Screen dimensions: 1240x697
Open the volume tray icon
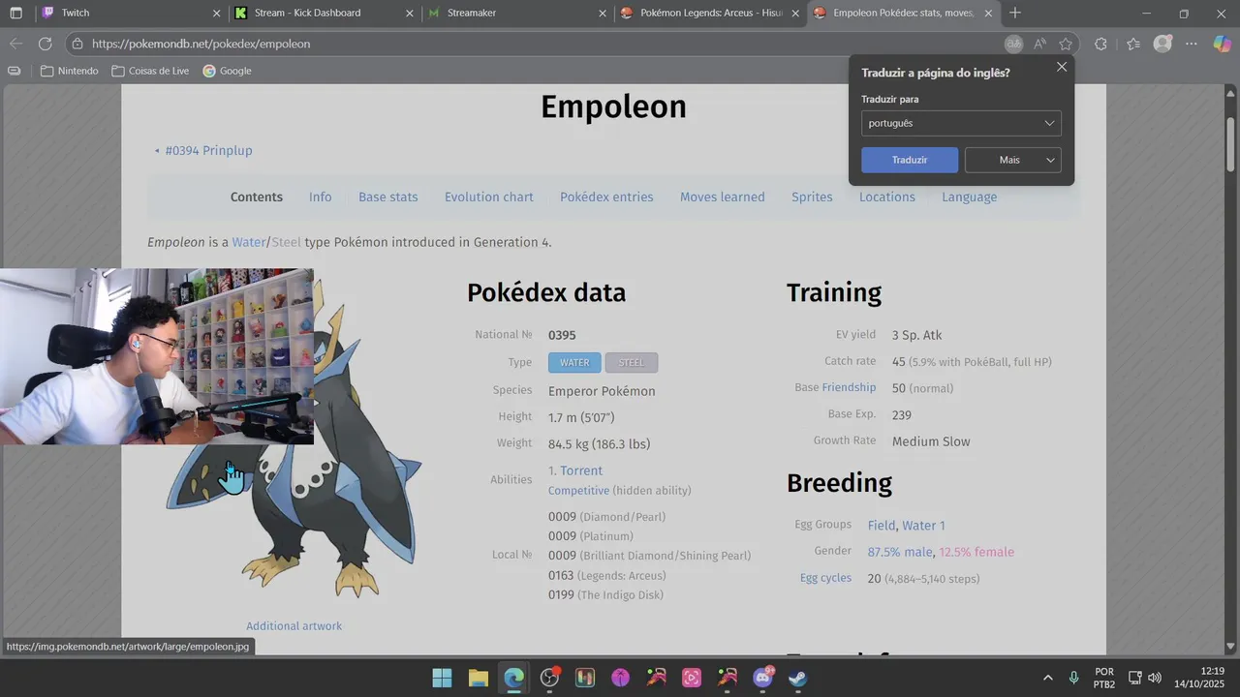[1155, 678]
